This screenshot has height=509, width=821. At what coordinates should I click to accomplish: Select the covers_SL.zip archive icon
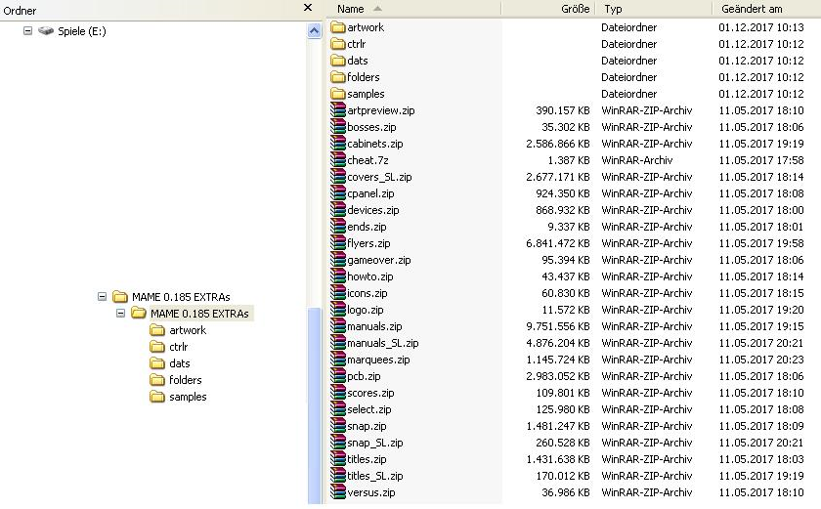pos(338,177)
